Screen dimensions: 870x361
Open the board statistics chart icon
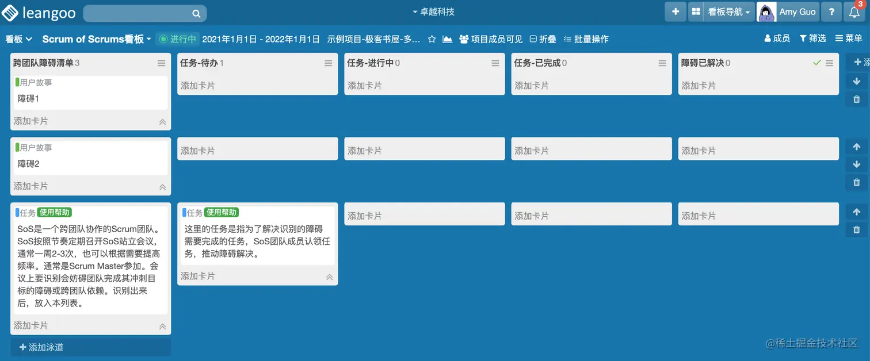[447, 39]
